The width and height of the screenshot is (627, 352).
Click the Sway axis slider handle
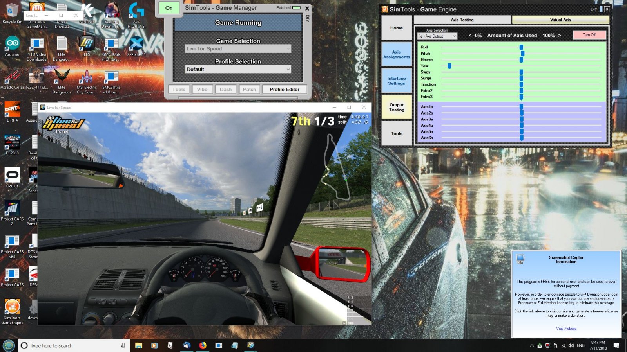point(521,72)
